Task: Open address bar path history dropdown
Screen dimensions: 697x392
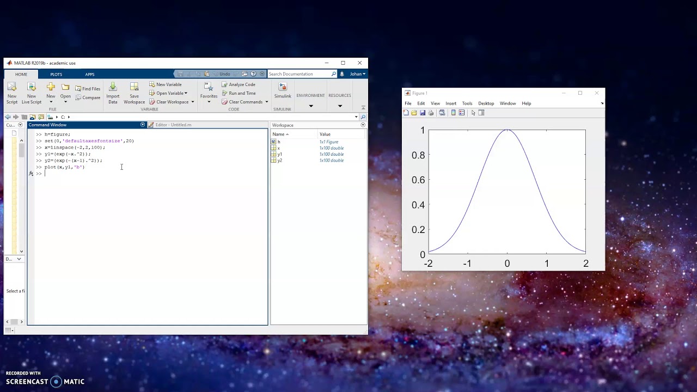Action: [356, 117]
